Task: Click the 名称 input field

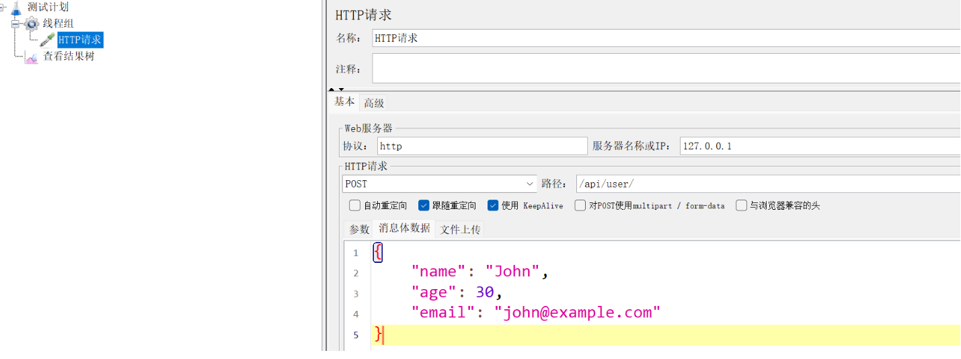Action: click(x=666, y=38)
